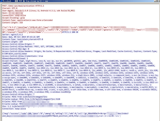Select the "Date: Wed, 09 Oct 2019 07:43:21 GMT" line

(x=21, y=37)
